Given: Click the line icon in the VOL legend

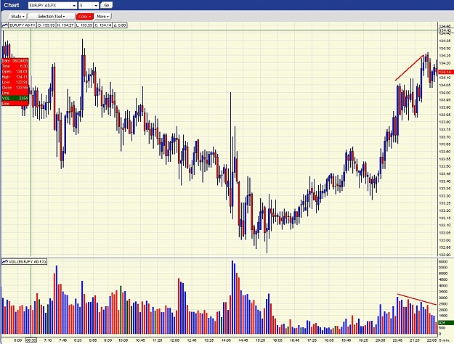Looking at the screenshot, I should click(5, 261).
